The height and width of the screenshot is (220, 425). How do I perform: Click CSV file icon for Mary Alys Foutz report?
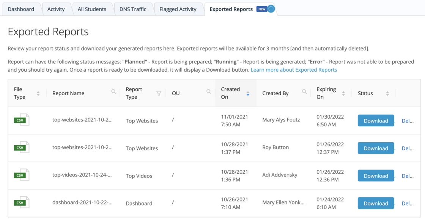pyautogui.click(x=21, y=120)
